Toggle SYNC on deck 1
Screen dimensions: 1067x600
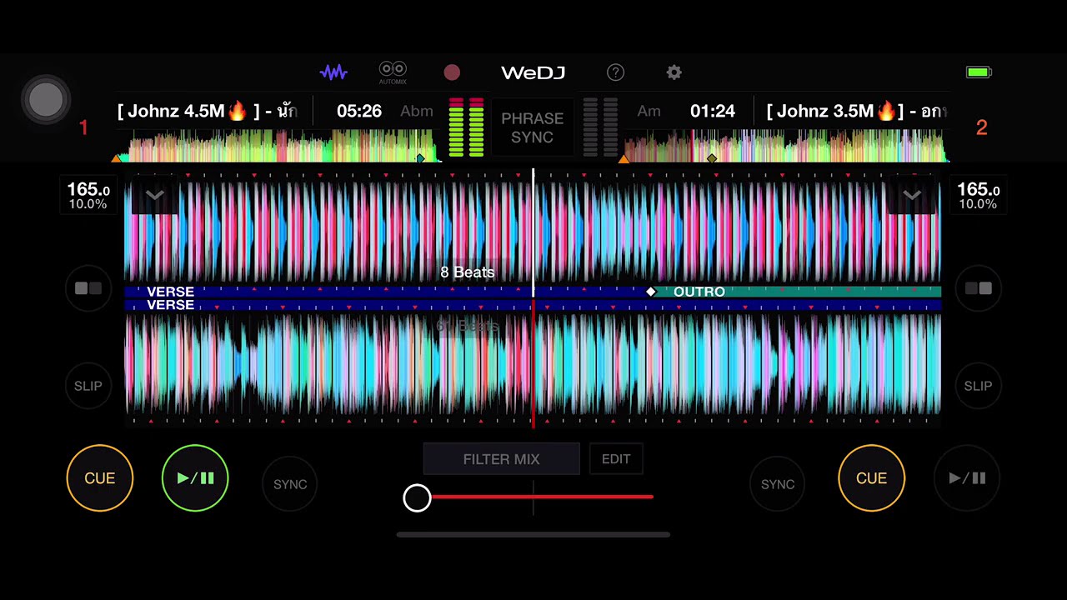pyautogui.click(x=290, y=484)
